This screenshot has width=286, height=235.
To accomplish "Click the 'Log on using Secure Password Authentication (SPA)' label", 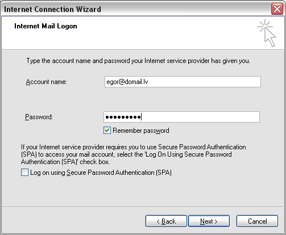I will (x=101, y=173).
